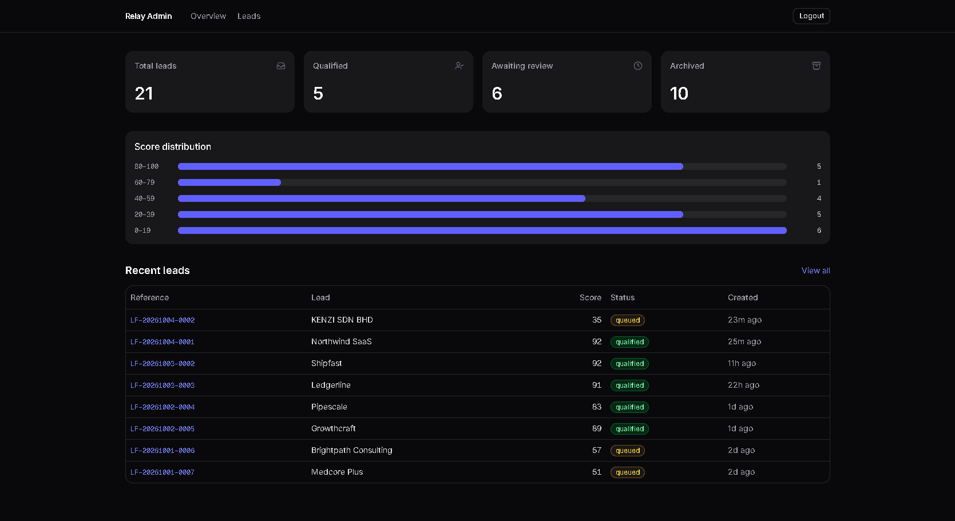
Task: Click the 25m ago created time
Action: click(x=744, y=341)
